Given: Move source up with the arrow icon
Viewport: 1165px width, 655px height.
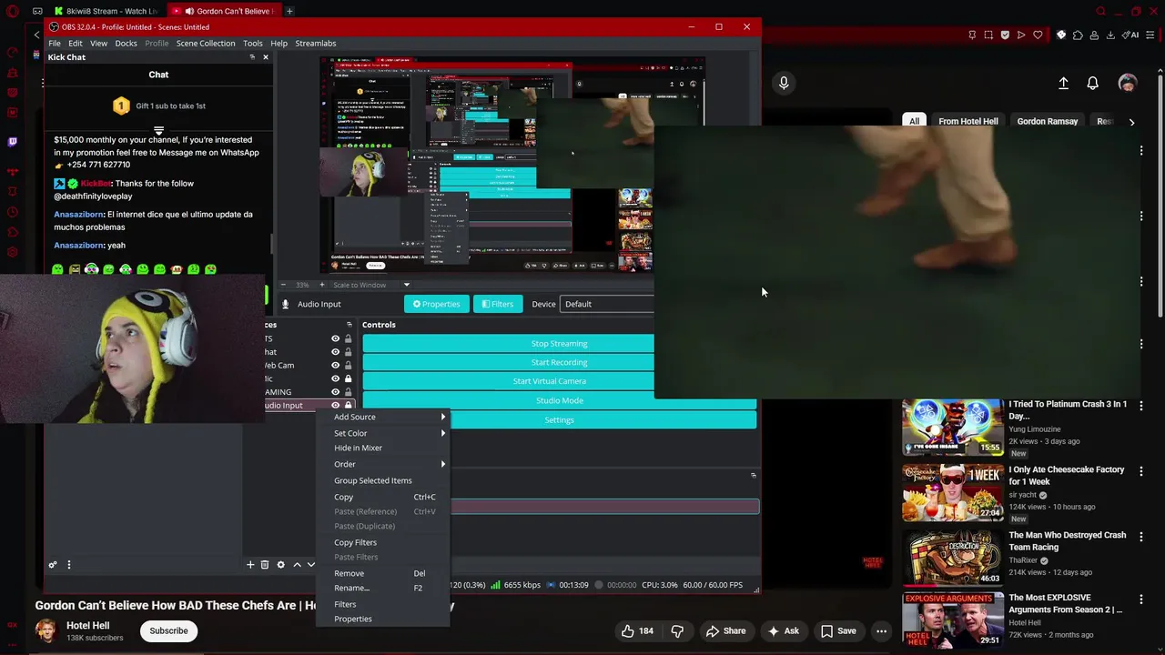Looking at the screenshot, I should 297,565.
